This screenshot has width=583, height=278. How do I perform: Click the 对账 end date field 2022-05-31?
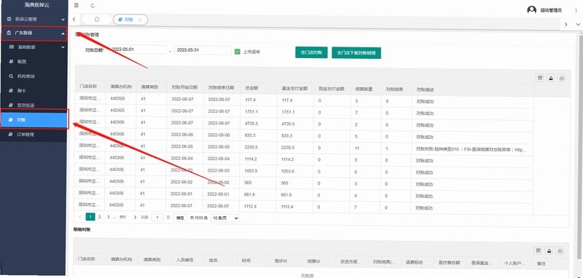[x=203, y=49]
